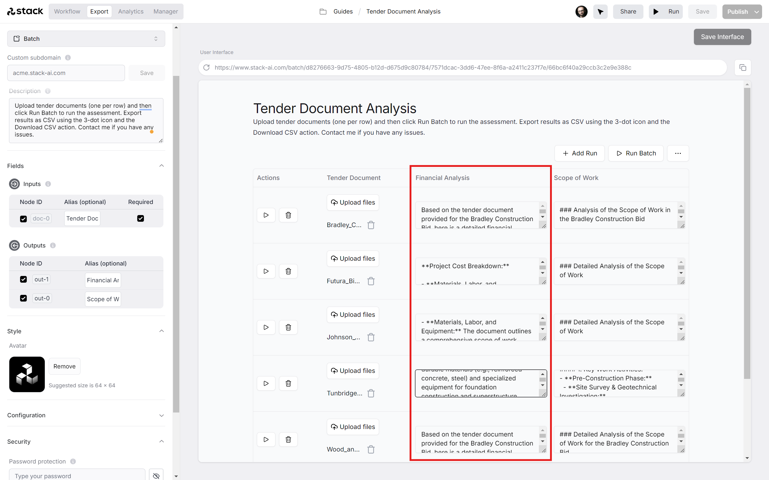Collapse the Fields section
Screen dimensions: 769x480
[x=161, y=166]
